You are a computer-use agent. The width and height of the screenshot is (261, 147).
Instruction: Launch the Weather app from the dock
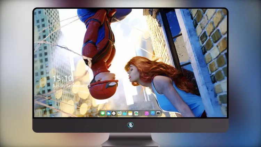[109, 114]
